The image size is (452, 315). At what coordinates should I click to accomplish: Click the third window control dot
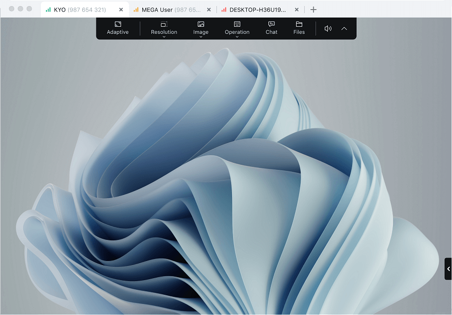(29, 9)
